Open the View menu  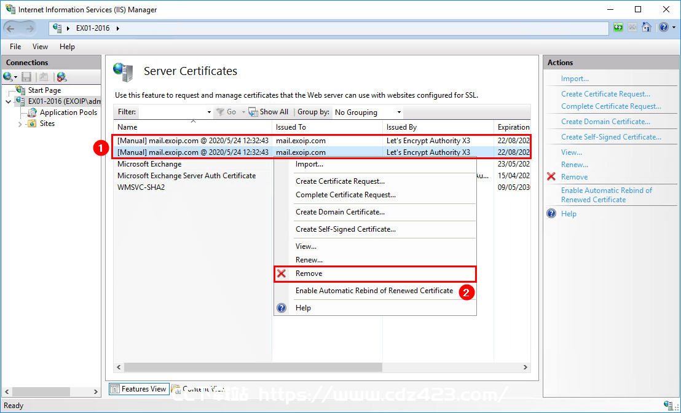pos(41,47)
